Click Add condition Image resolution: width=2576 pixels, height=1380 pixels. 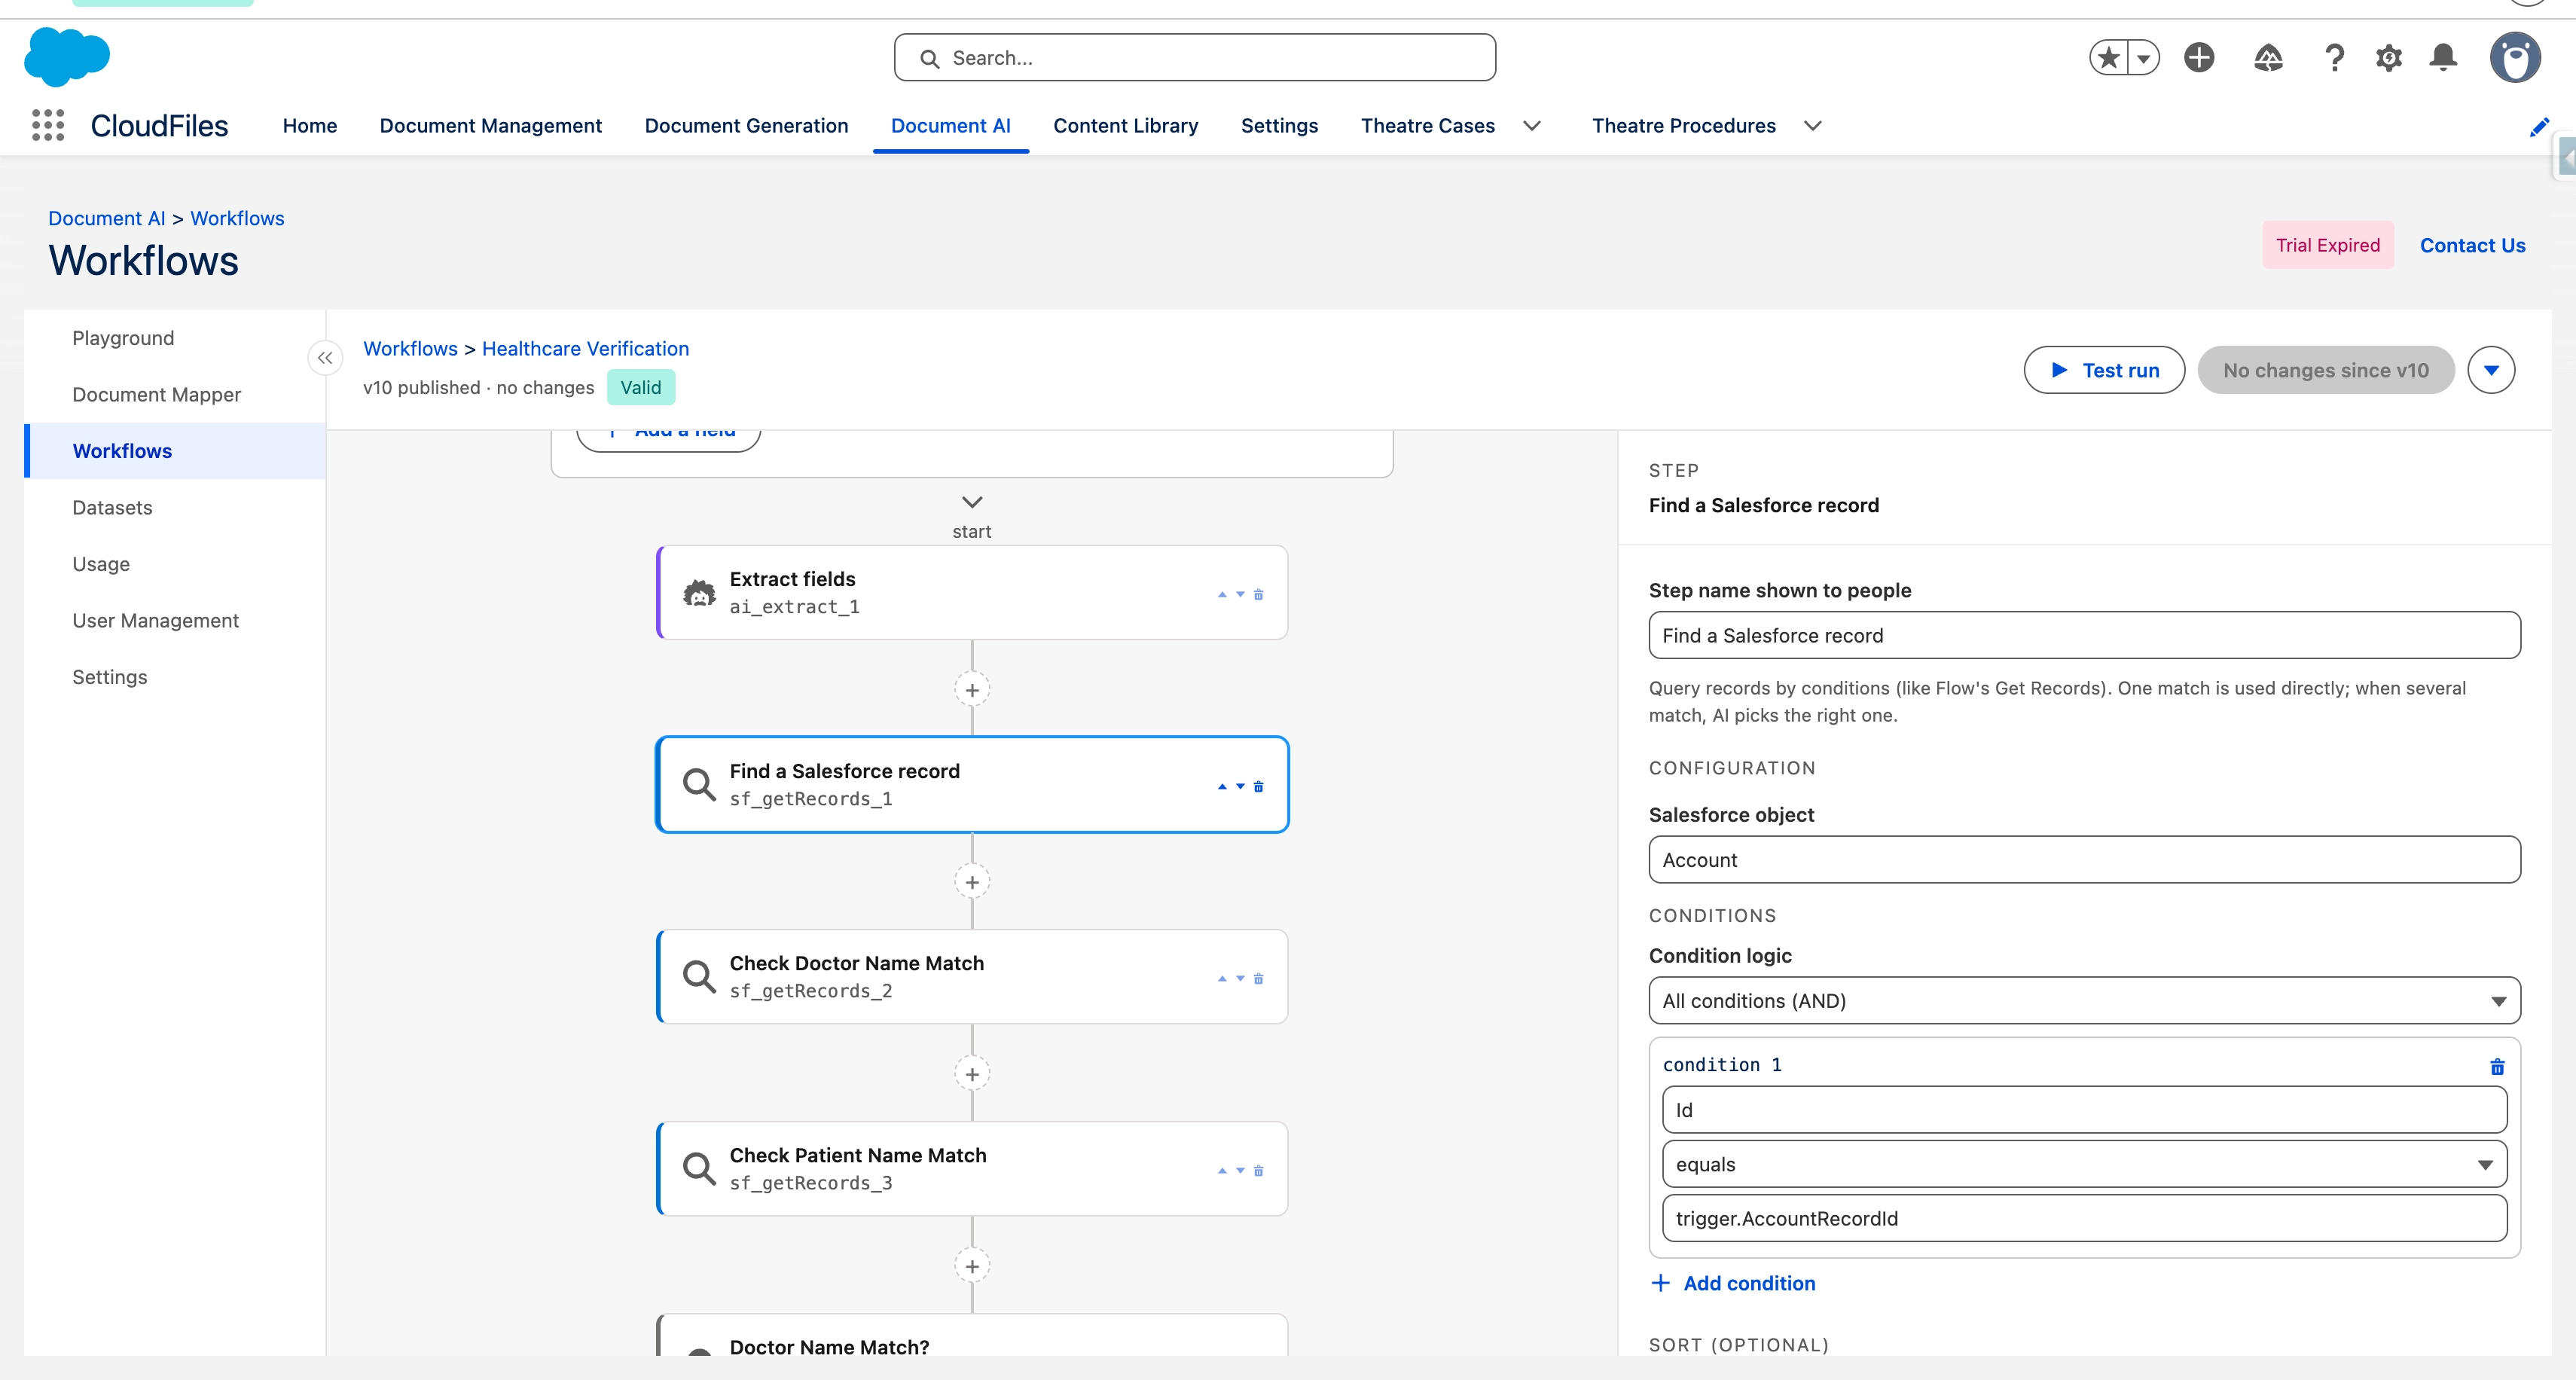pyautogui.click(x=1733, y=1283)
